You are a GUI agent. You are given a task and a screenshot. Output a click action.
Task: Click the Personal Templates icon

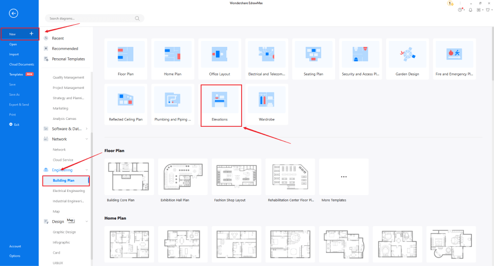coord(46,59)
